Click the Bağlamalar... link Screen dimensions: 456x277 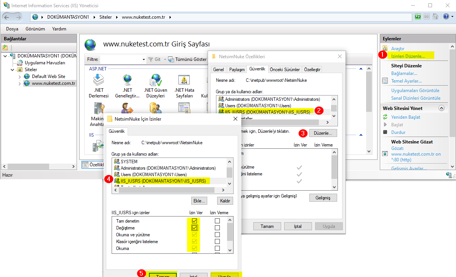(x=404, y=73)
